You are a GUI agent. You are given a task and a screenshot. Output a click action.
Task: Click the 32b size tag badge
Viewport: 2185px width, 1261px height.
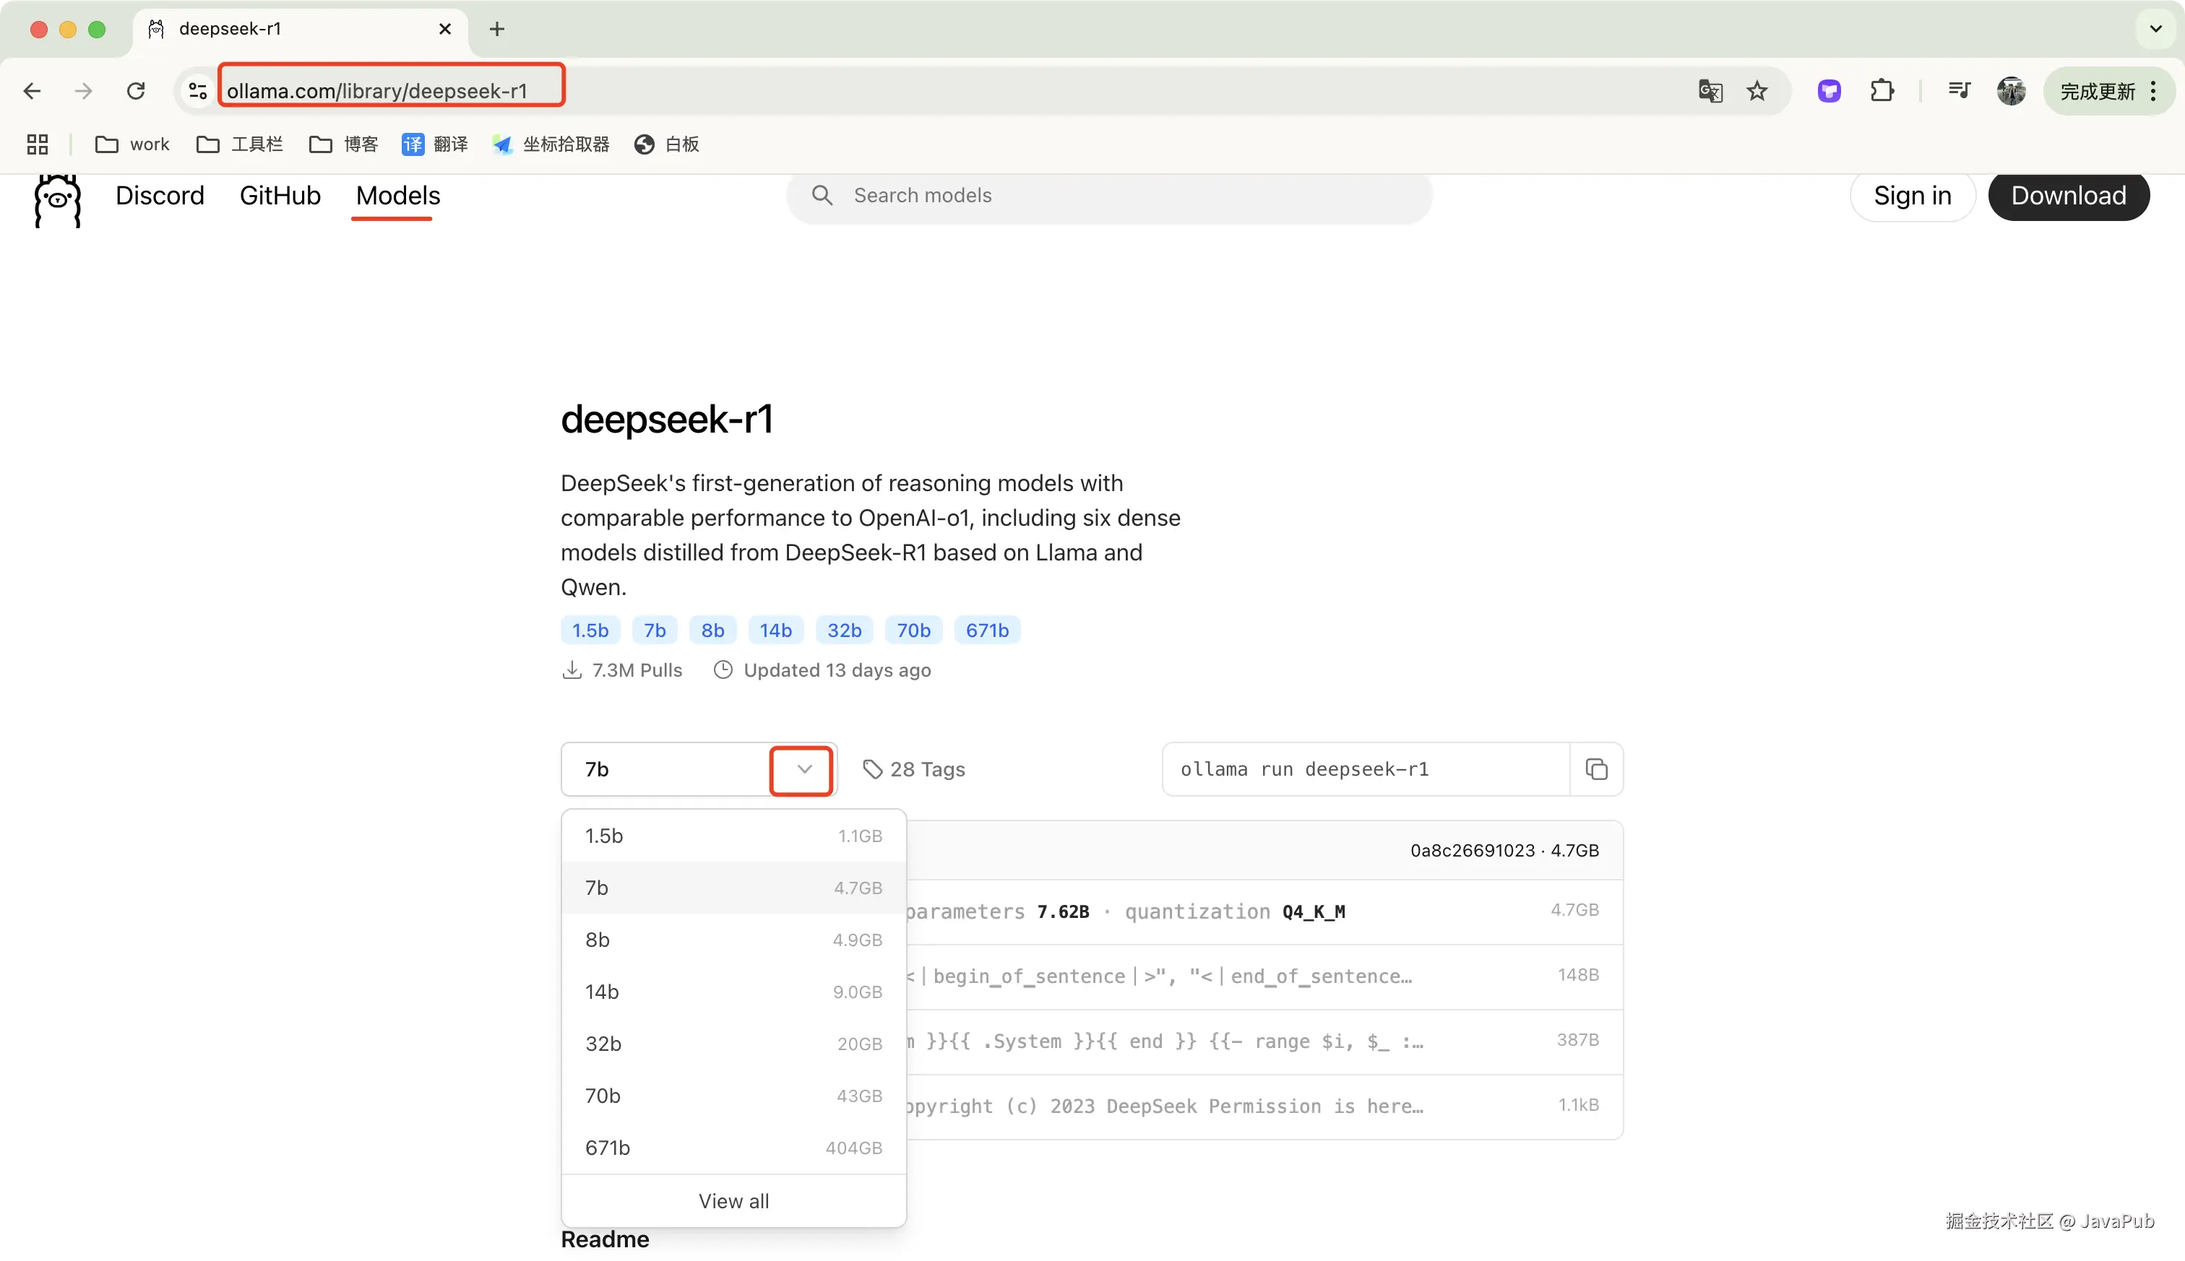pos(843,630)
